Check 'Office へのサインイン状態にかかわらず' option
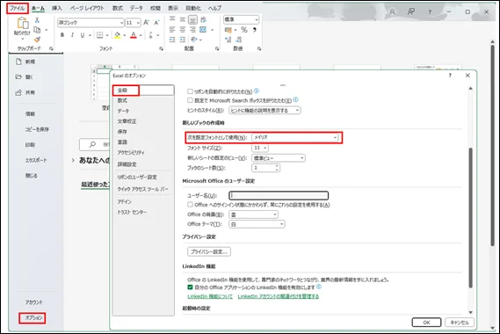The width and height of the screenshot is (500, 334). pos(190,205)
